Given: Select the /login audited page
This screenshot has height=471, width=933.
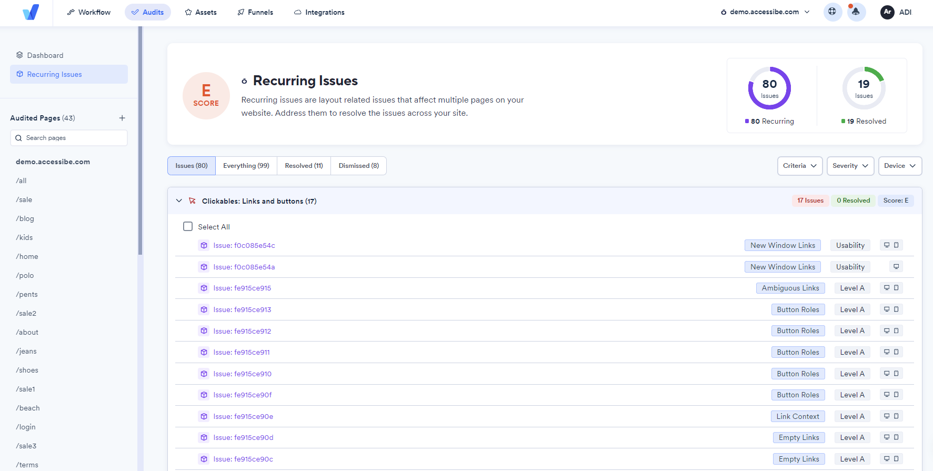Looking at the screenshot, I should [26, 427].
